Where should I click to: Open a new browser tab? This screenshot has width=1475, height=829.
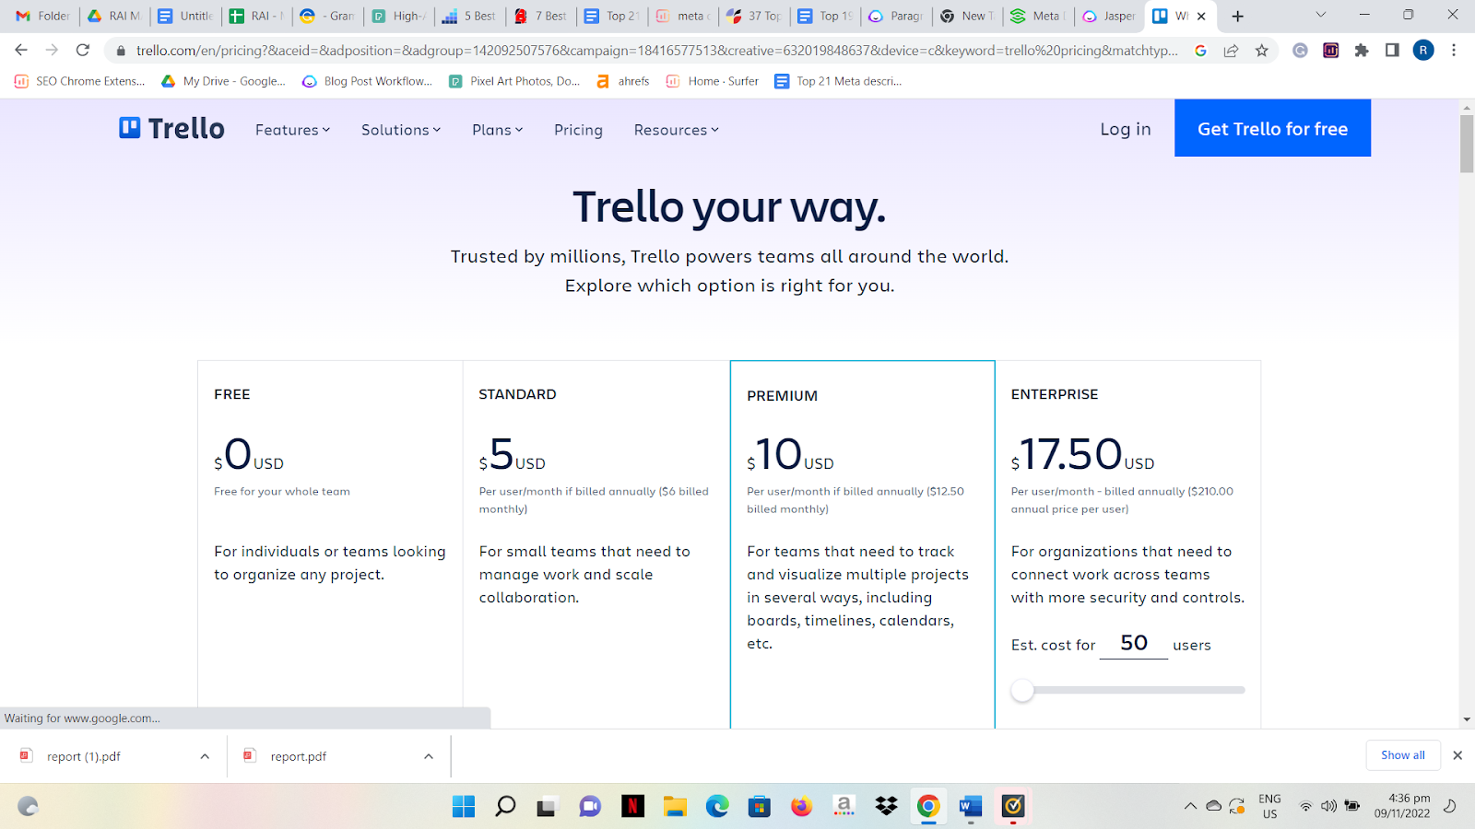1238,16
